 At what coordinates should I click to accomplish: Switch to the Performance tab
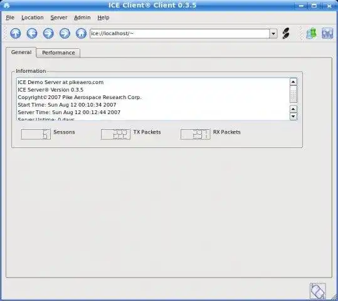(x=58, y=53)
